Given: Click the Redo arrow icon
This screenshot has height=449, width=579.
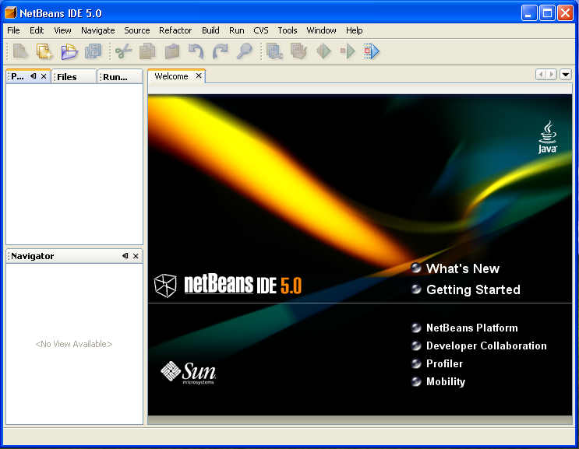Looking at the screenshot, I should 220,51.
